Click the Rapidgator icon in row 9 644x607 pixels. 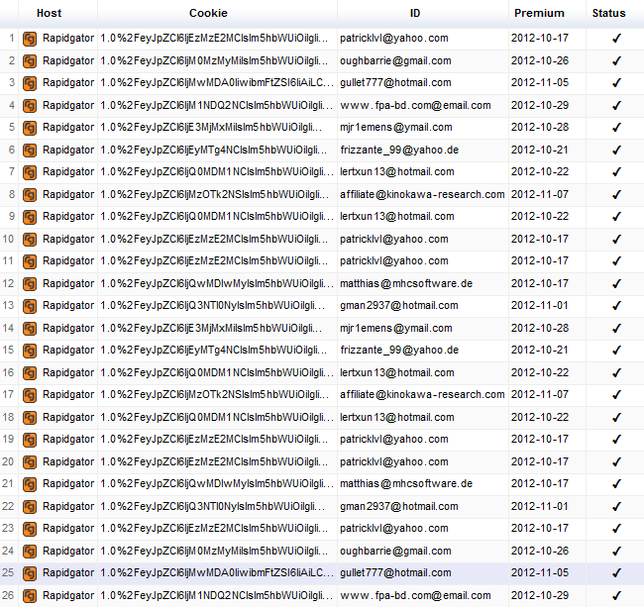(x=30, y=217)
